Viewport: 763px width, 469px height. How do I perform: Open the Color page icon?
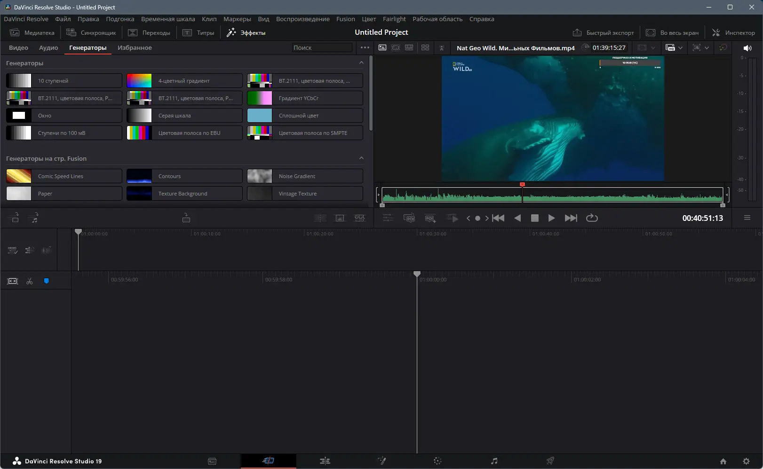point(437,461)
